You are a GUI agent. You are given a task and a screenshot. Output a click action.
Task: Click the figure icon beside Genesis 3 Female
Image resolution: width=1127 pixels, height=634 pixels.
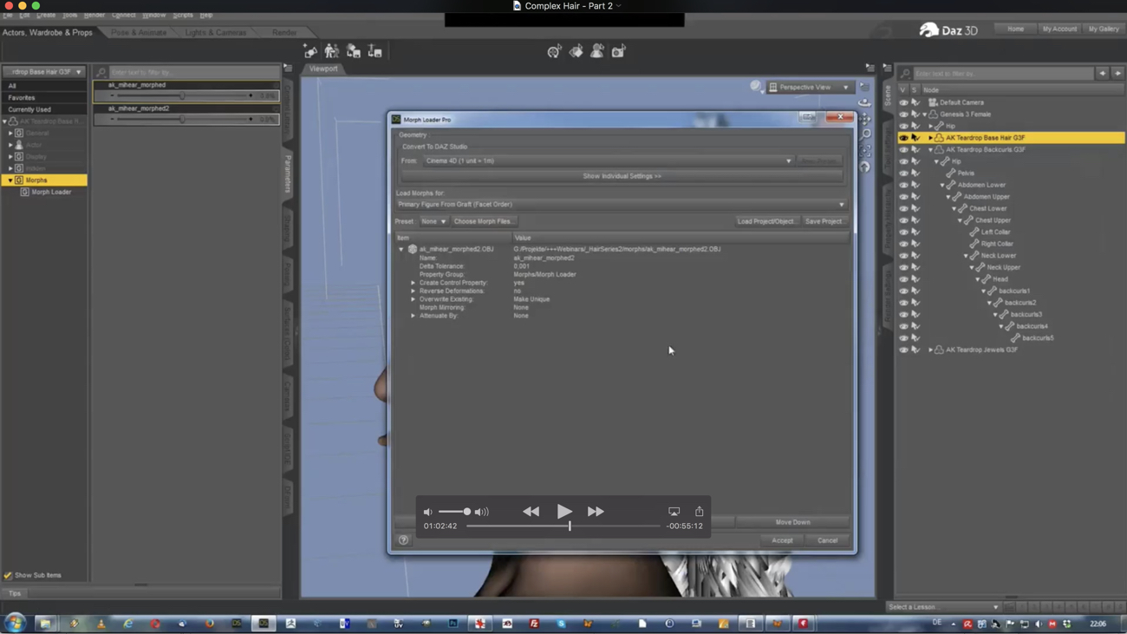935,114
